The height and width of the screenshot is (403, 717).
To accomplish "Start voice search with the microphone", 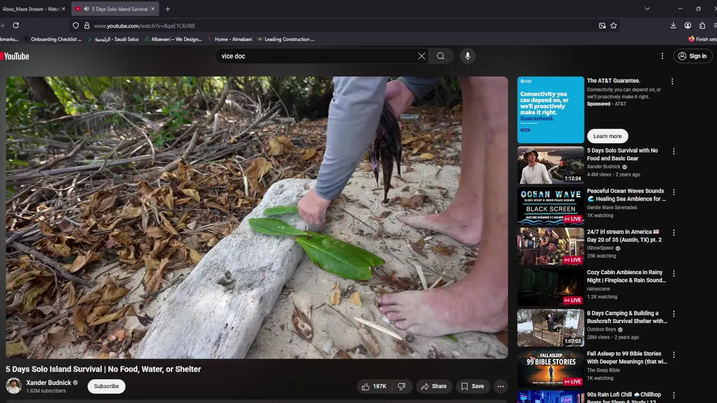I will [468, 56].
